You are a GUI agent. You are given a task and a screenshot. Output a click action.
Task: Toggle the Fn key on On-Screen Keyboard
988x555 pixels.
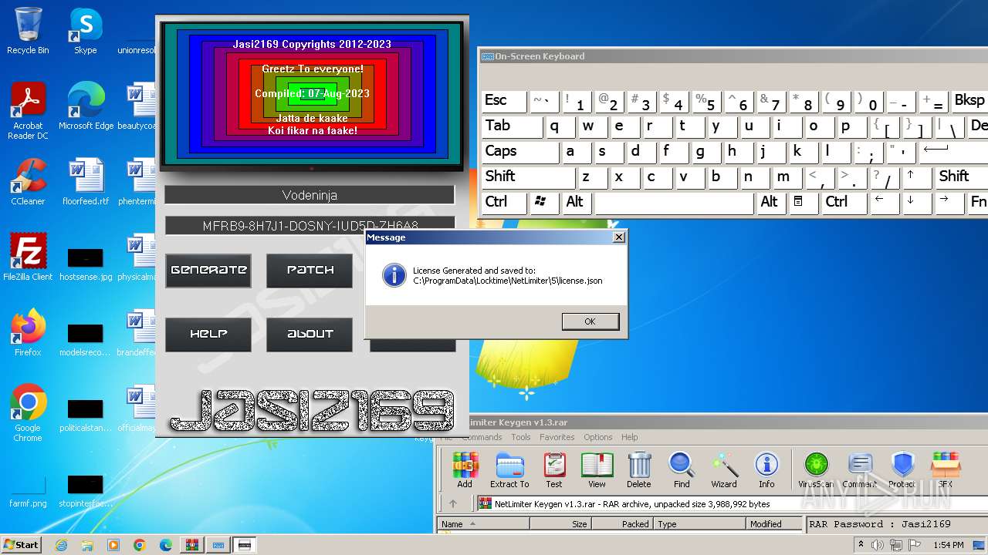point(978,202)
